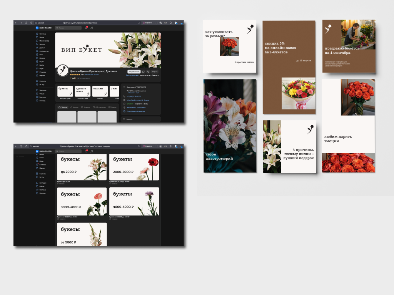Select the Обсуждения tab

click(x=99, y=107)
